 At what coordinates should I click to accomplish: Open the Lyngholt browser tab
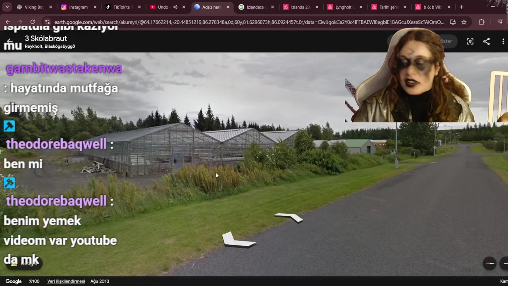[345, 7]
